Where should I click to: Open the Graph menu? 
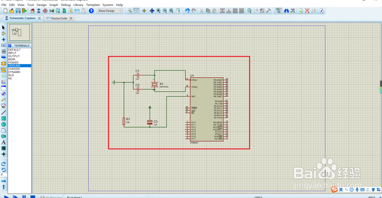pyautogui.click(x=53, y=5)
